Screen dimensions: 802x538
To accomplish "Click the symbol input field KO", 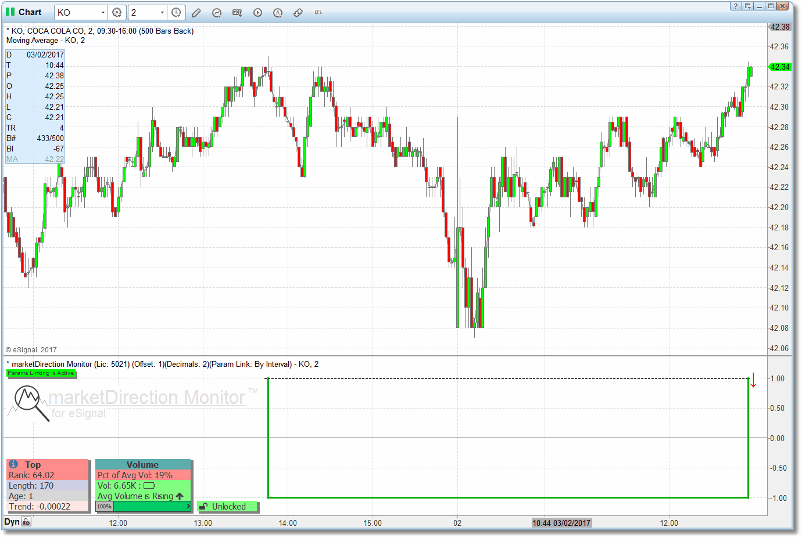I will pyautogui.click(x=77, y=12).
